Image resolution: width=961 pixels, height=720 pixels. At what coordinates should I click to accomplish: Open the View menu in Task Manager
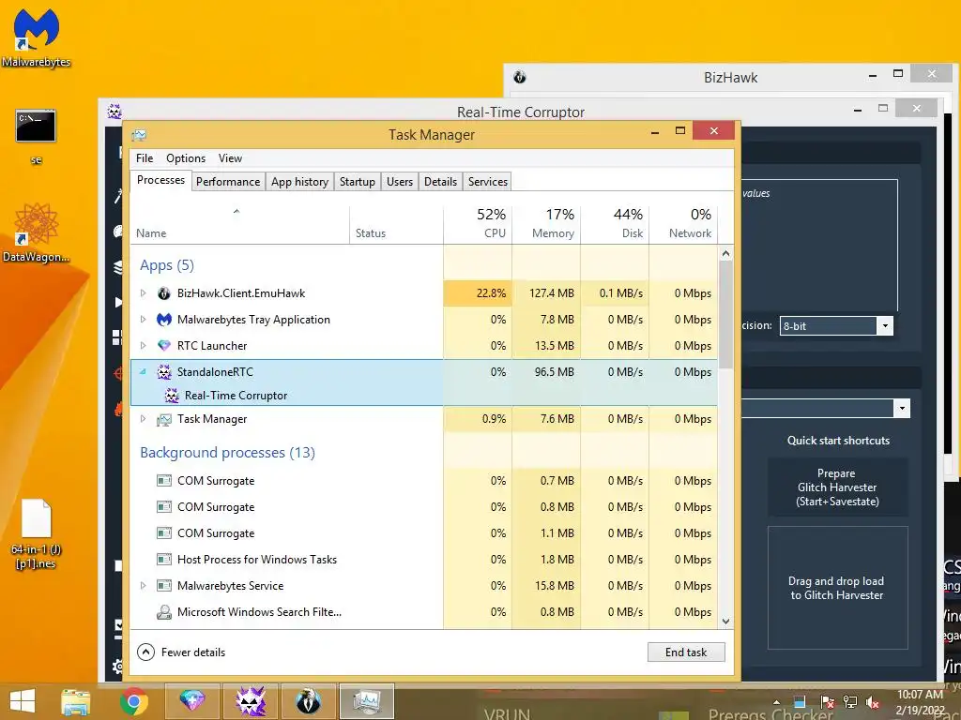pos(231,158)
